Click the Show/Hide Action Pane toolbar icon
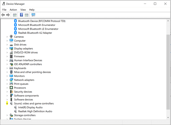 point(27,15)
